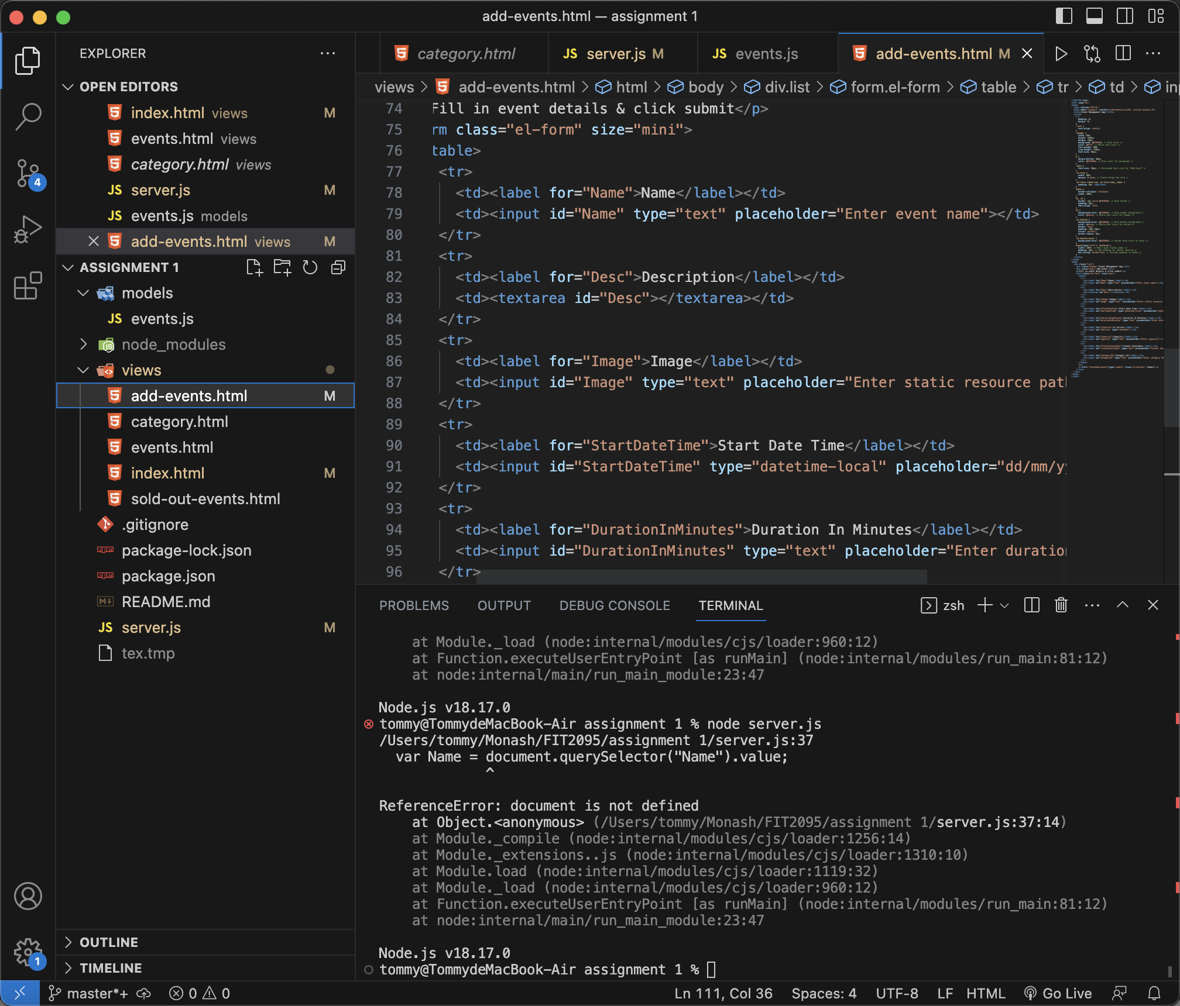Viewport: 1180px width, 1006px height.
Task: Open the Search view in activity bar
Action: pyautogui.click(x=28, y=116)
